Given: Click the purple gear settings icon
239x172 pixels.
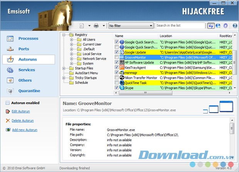Looking at the screenshot, I should 226,25.
